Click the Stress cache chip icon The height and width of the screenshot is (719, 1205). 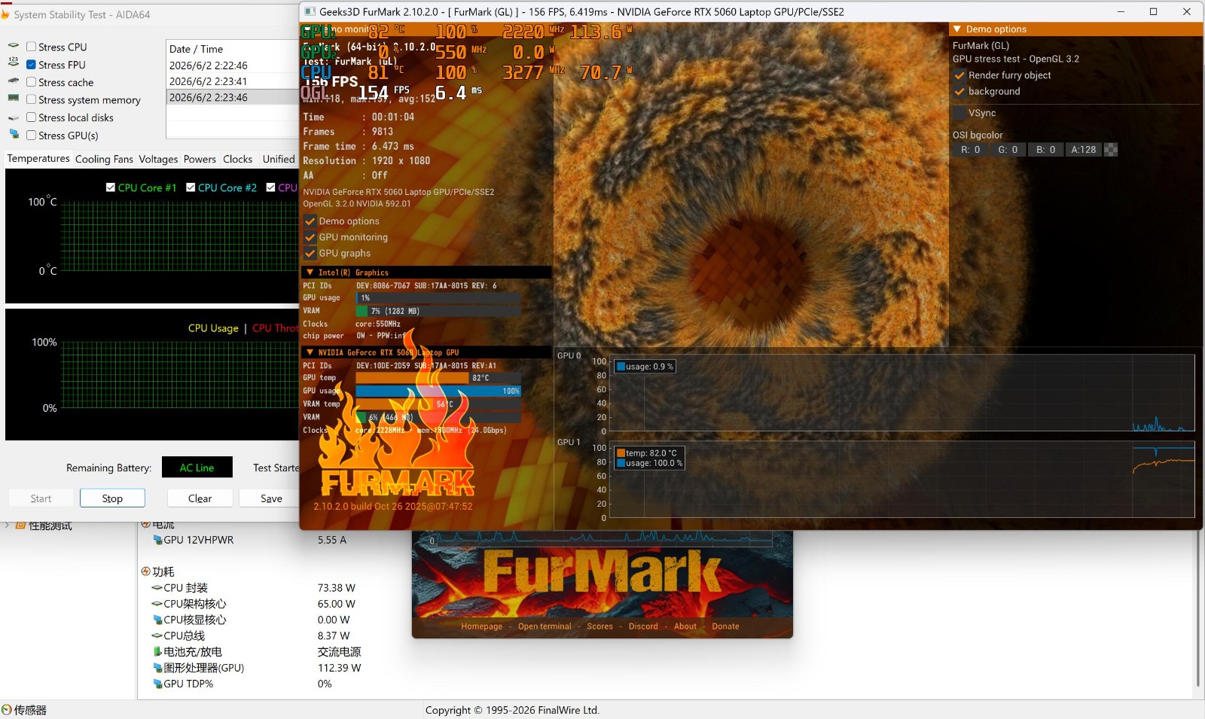pos(14,81)
